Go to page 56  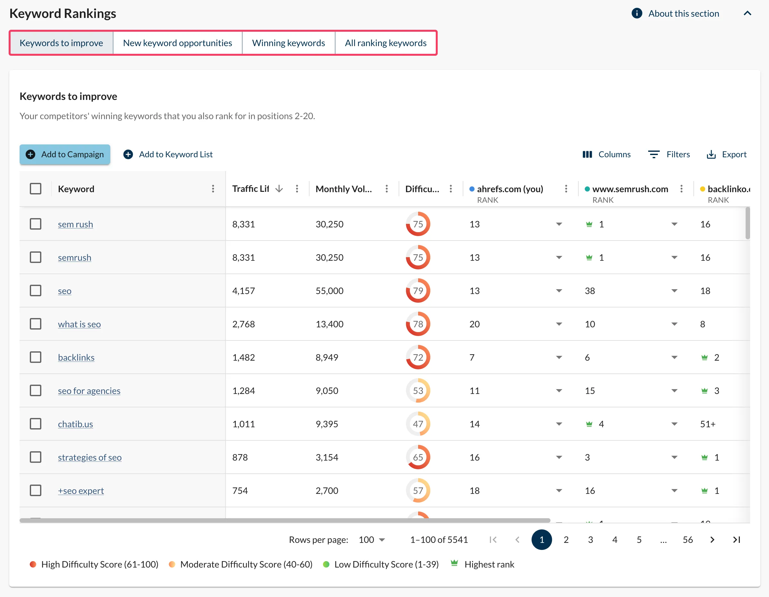pos(688,540)
